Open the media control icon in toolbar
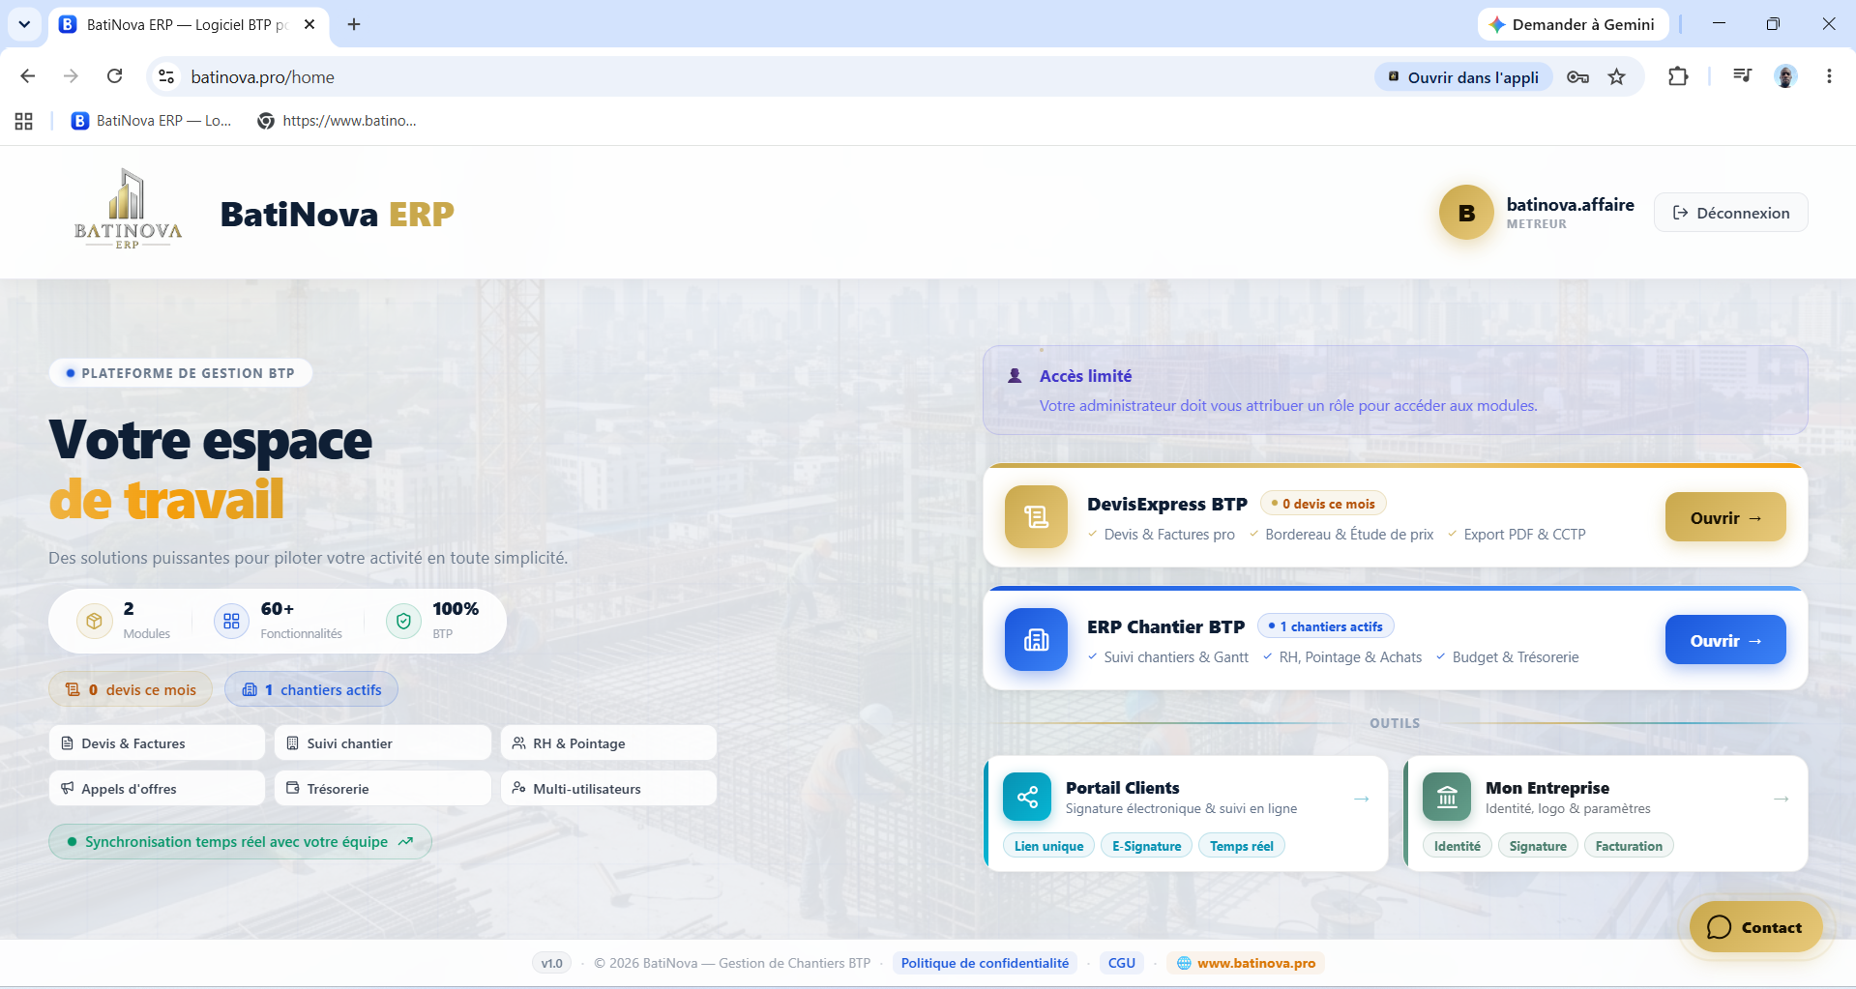The image size is (1856, 989). tap(1742, 76)
